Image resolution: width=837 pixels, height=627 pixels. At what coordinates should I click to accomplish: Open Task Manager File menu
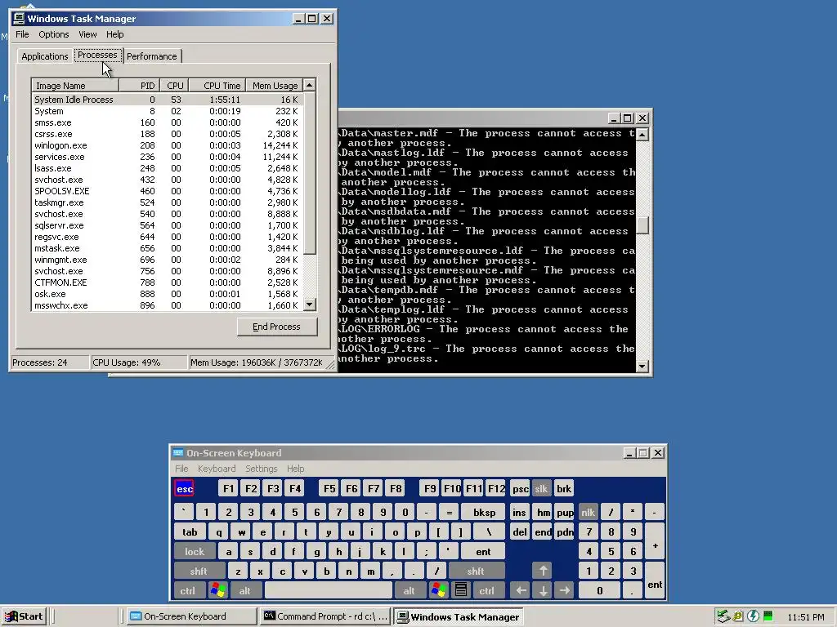pos(22,34)
